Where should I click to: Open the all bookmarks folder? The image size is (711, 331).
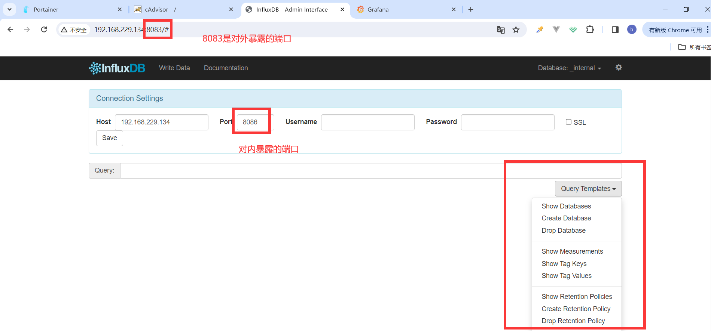click(x=694, y=47)
